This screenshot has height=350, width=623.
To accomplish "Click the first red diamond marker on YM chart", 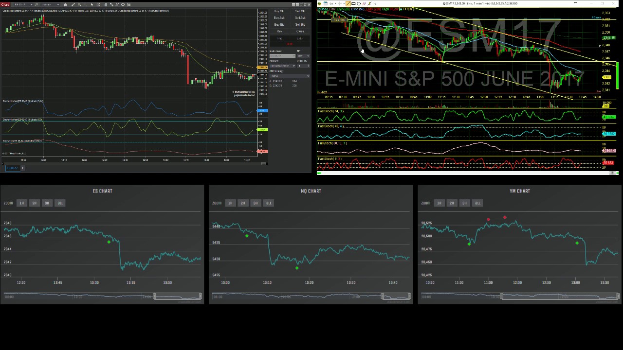I will [488, 220].
